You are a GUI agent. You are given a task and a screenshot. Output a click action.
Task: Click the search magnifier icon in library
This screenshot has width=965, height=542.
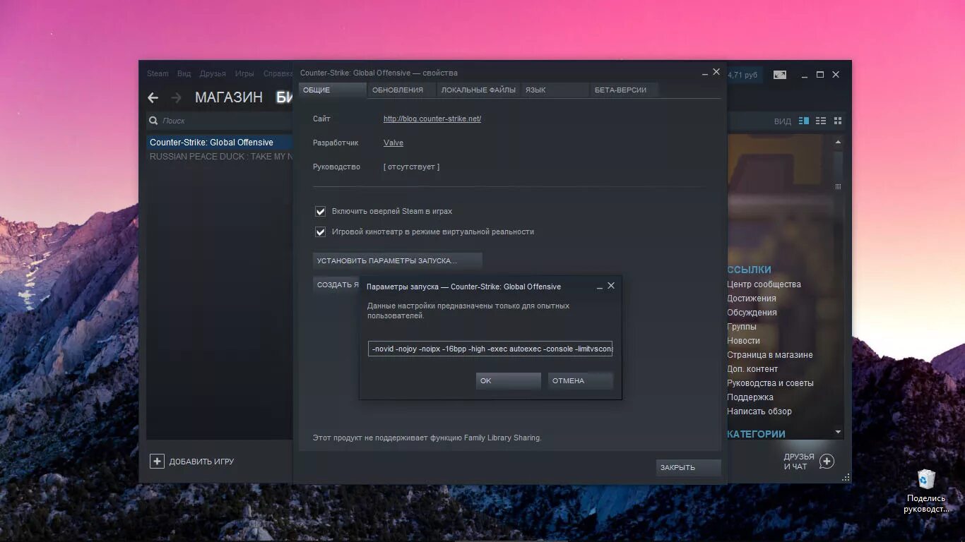154,121
